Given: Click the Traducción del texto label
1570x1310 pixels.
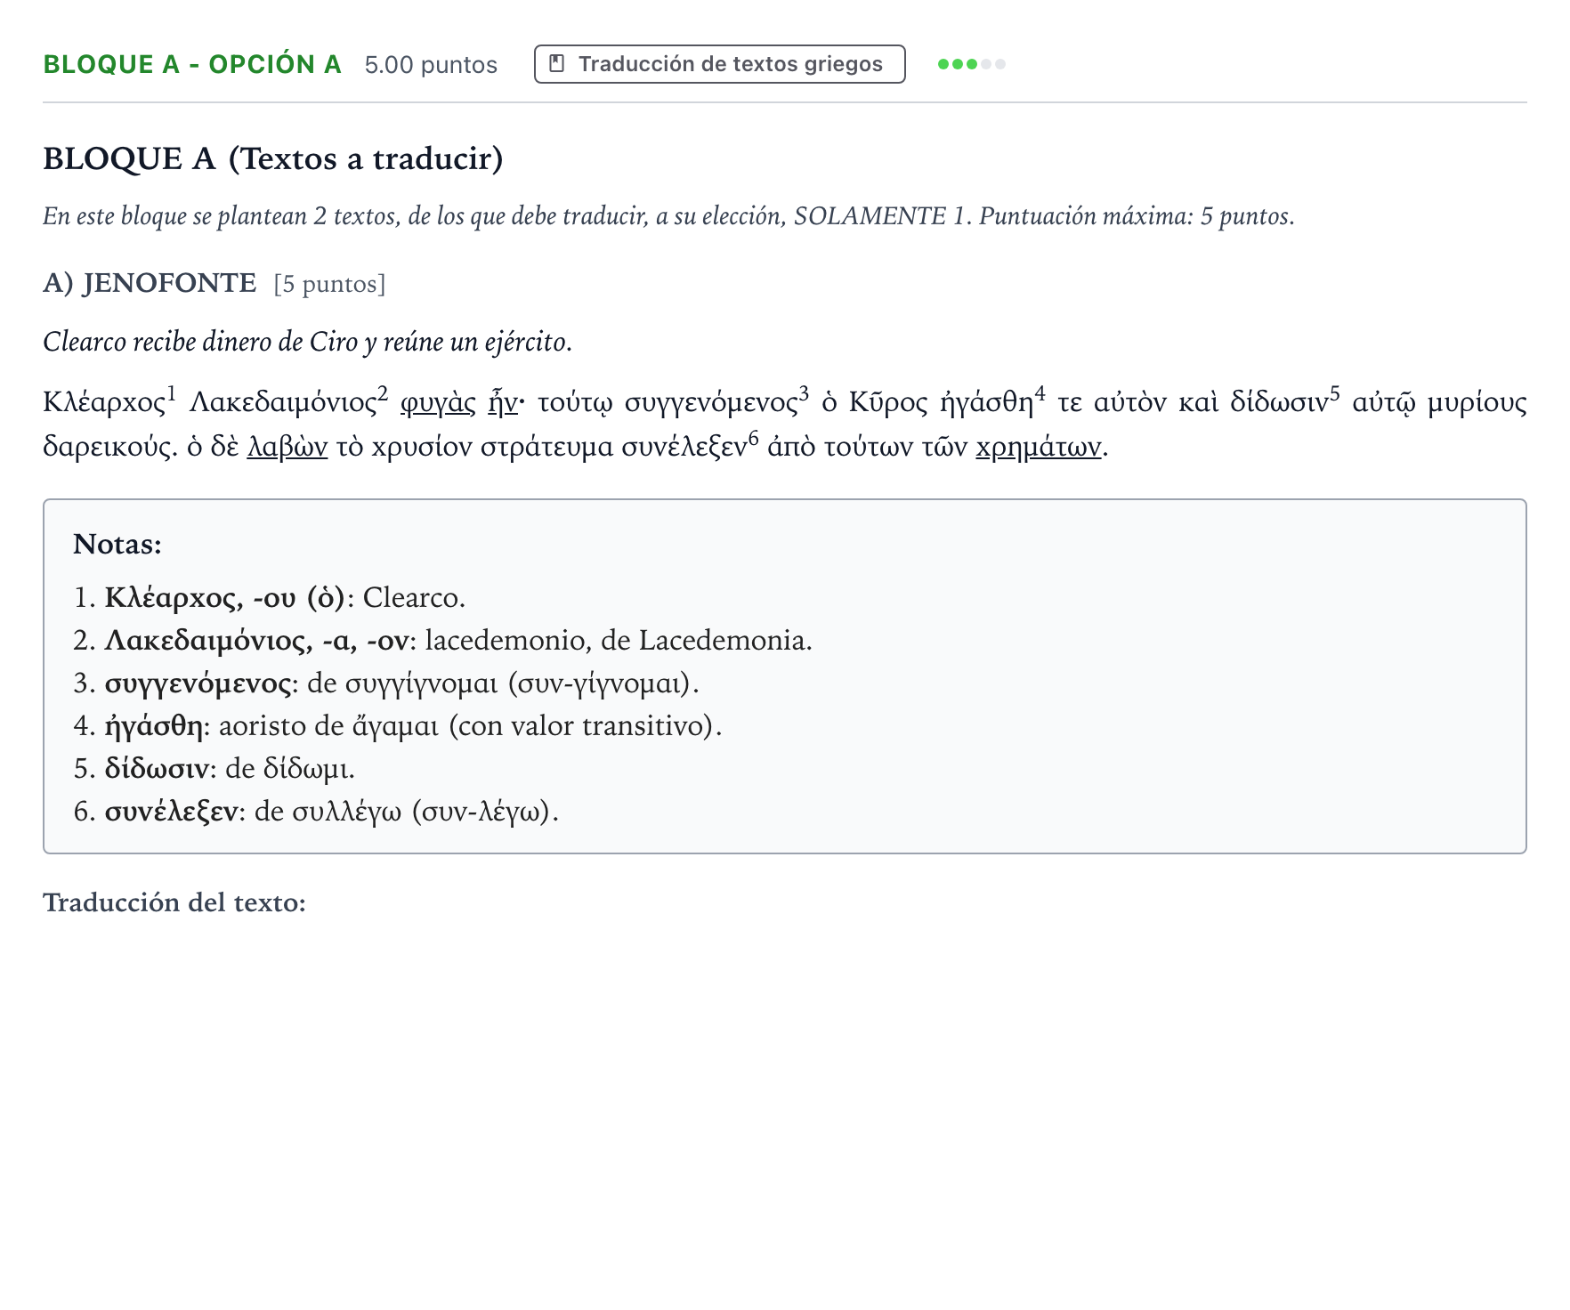Looking at the screenshot, I should [x=174, y=902].
